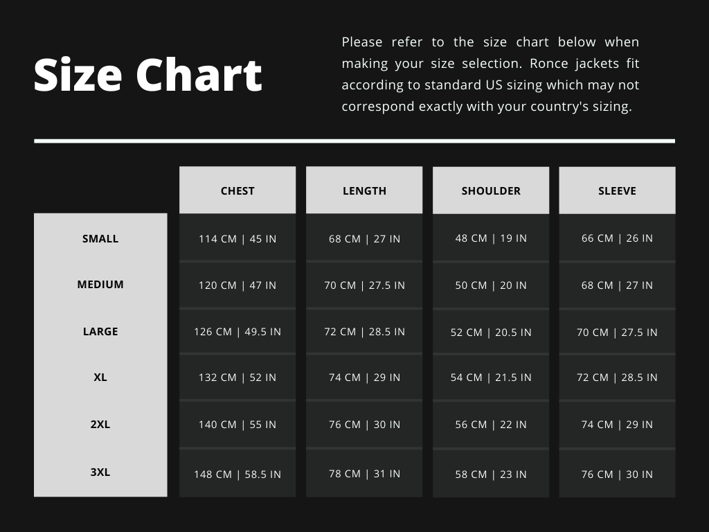Click the 114 CM | 45 IN chest cell
The height and width of the screenshot is (532, 709).
click(x=237, y=239)
